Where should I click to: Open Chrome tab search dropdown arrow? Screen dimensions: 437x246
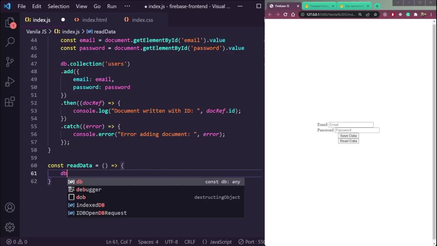click(x=397, y=3)
